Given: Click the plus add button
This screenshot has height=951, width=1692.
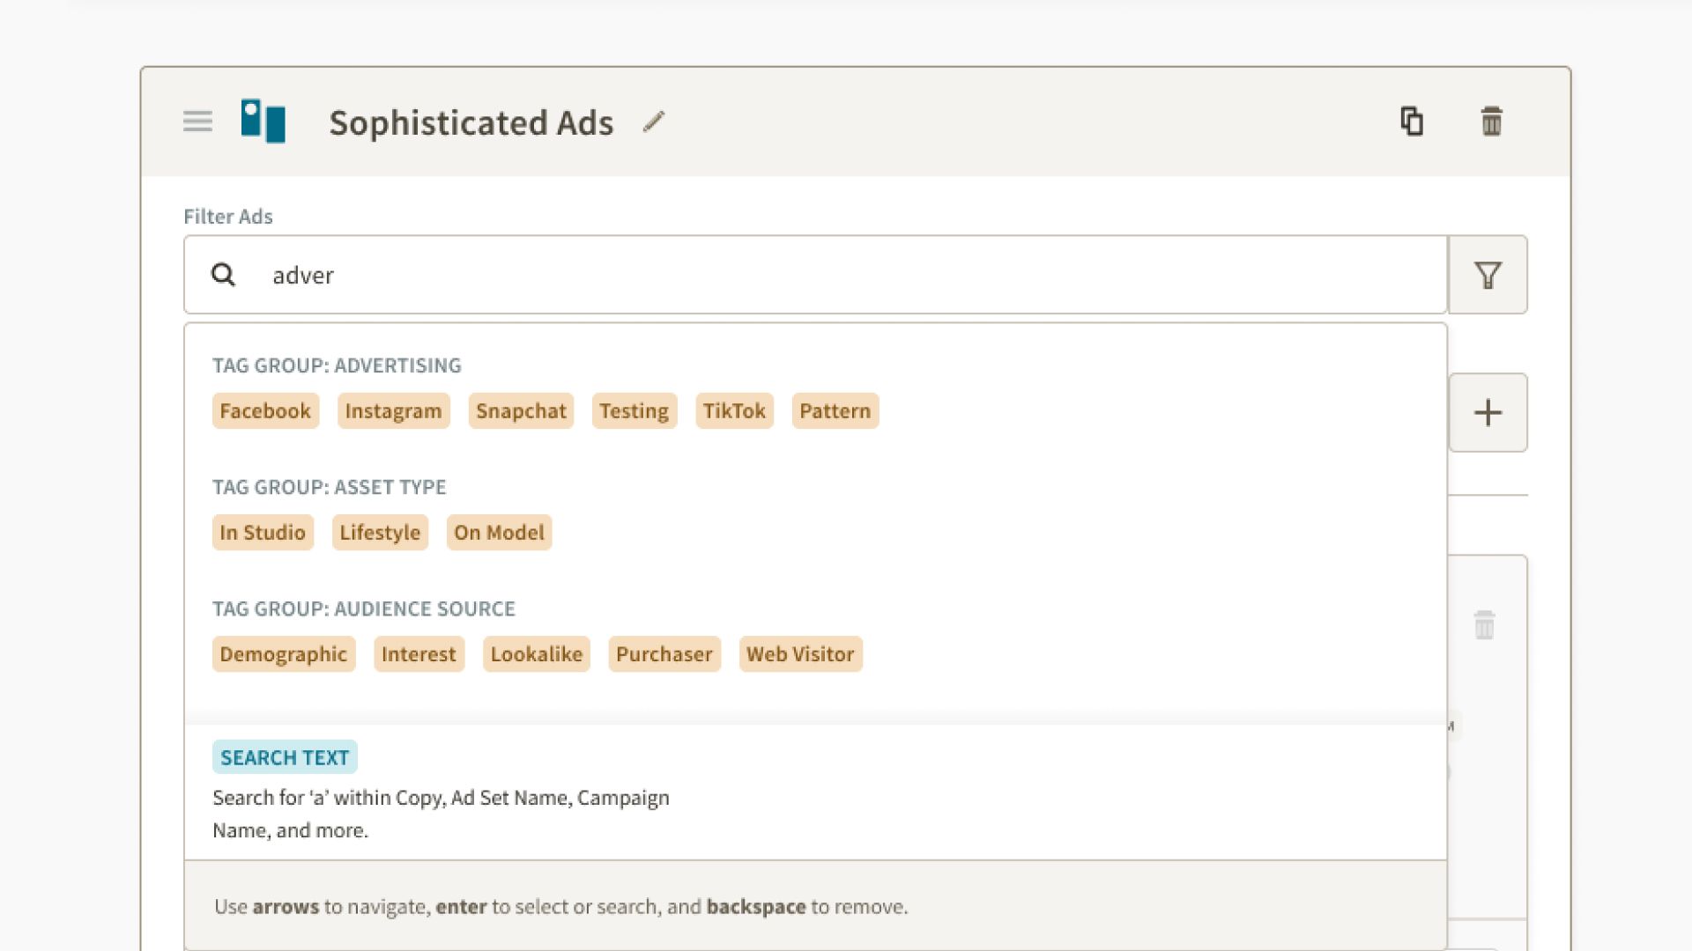Looking at the screenshot, I should 1488,412.
